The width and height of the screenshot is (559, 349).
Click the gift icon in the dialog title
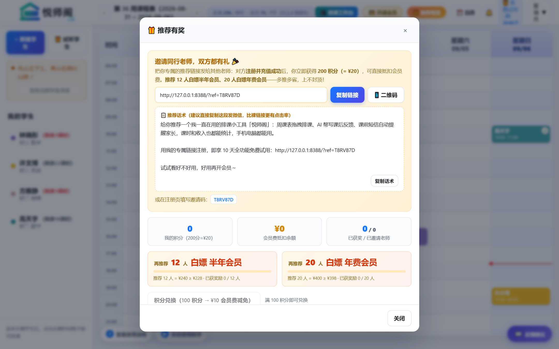pyautogui.click(x=151, y=30)
